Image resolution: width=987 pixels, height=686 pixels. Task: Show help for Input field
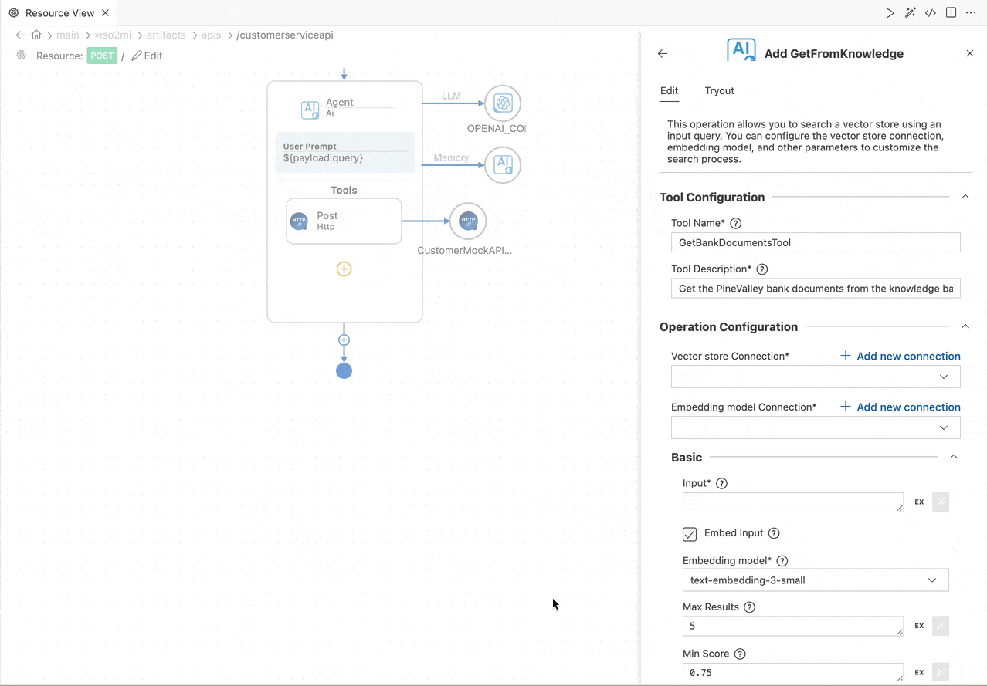pyautogui.click(x=721, y=483)
